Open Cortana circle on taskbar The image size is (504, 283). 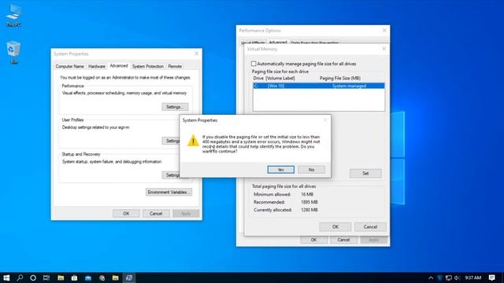pos(33,277)
